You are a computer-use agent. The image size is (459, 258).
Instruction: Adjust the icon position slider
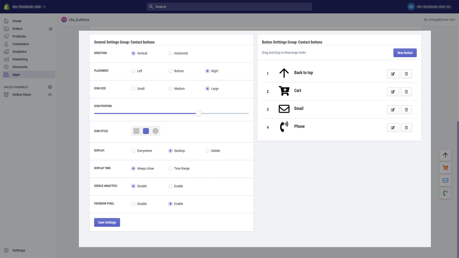point(198,113)
